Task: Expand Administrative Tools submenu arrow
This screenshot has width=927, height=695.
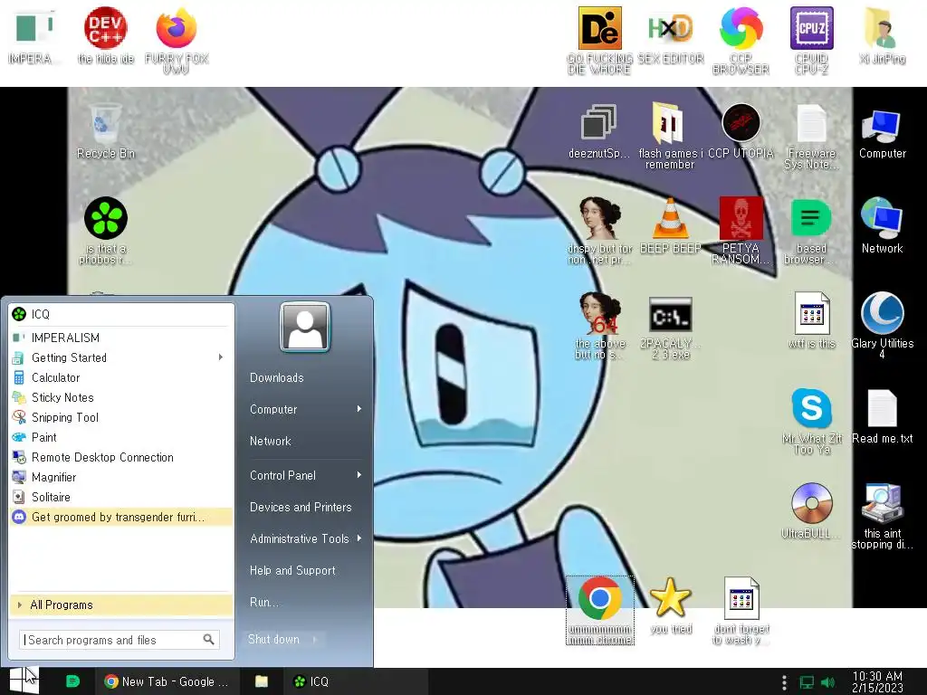Action: (x=358, y=538)
